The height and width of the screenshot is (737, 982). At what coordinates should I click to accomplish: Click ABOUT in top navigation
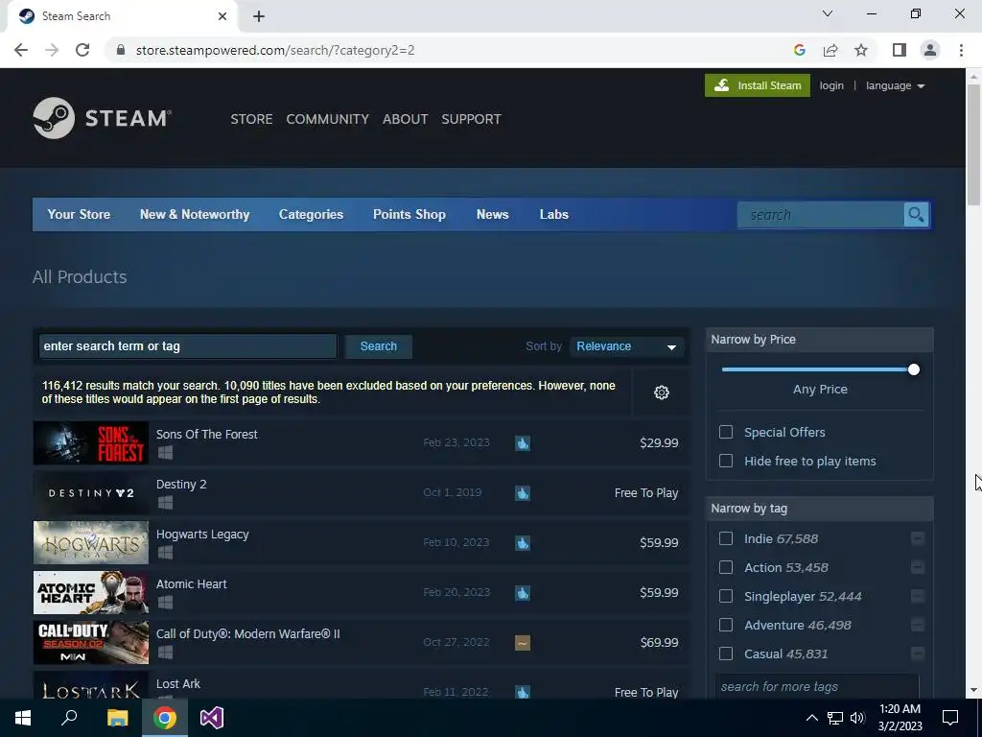[406, 119]
